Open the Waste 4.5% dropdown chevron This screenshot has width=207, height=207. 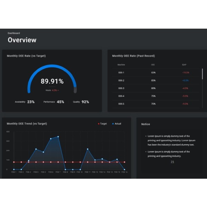click(58, 90)
